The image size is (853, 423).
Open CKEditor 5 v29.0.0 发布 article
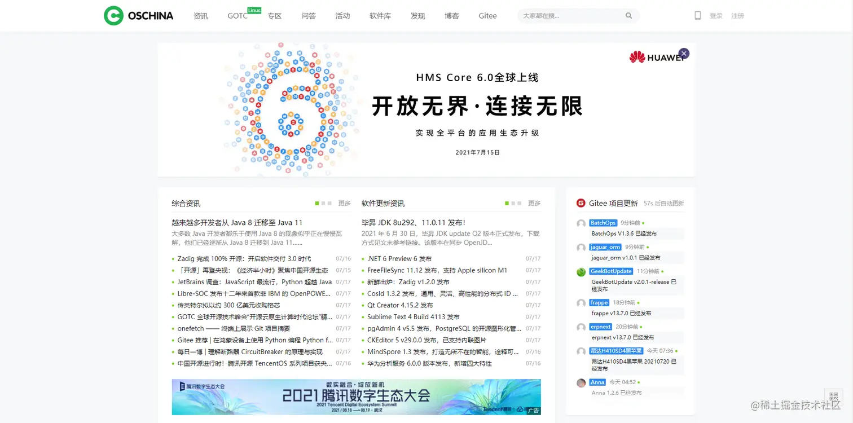426,340
